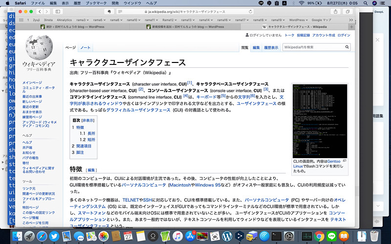
Task: Expand the rama19 favorites folder
Action: tap(278, 20)
